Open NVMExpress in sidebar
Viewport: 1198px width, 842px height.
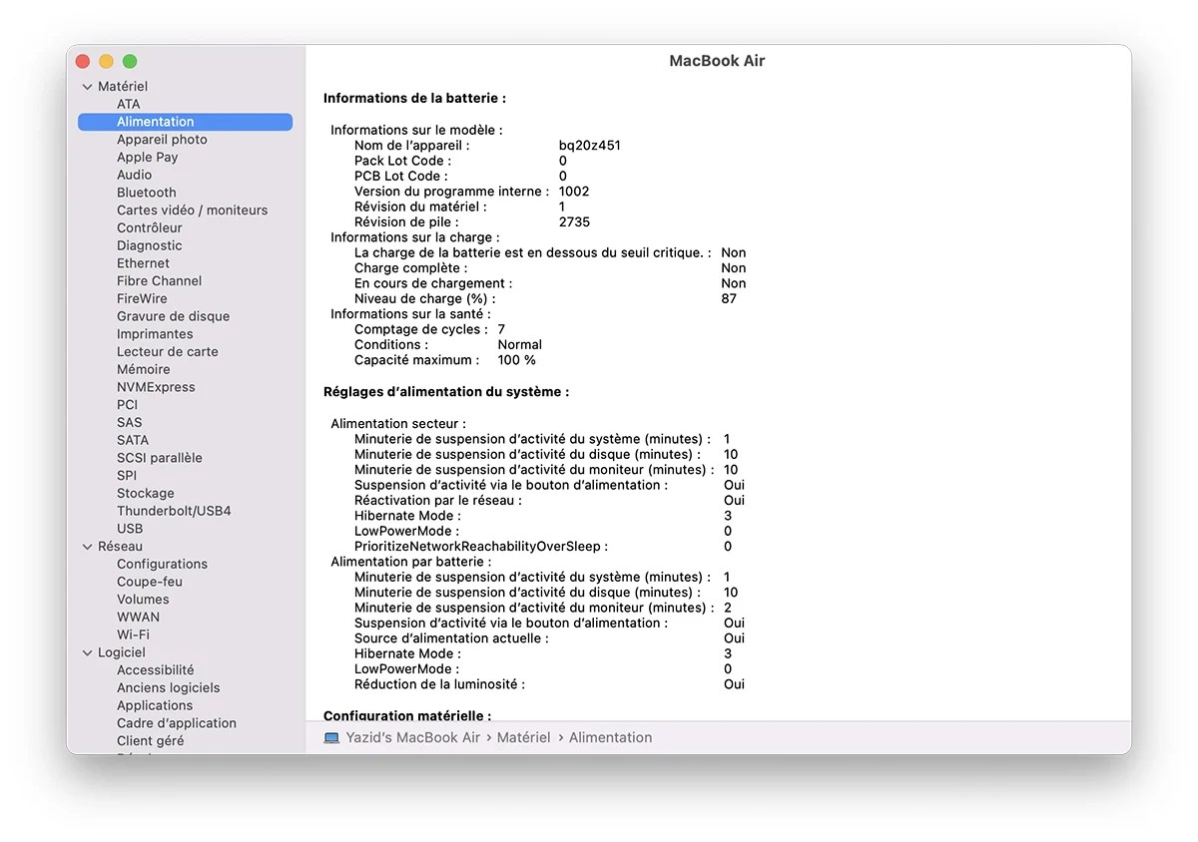156,387
